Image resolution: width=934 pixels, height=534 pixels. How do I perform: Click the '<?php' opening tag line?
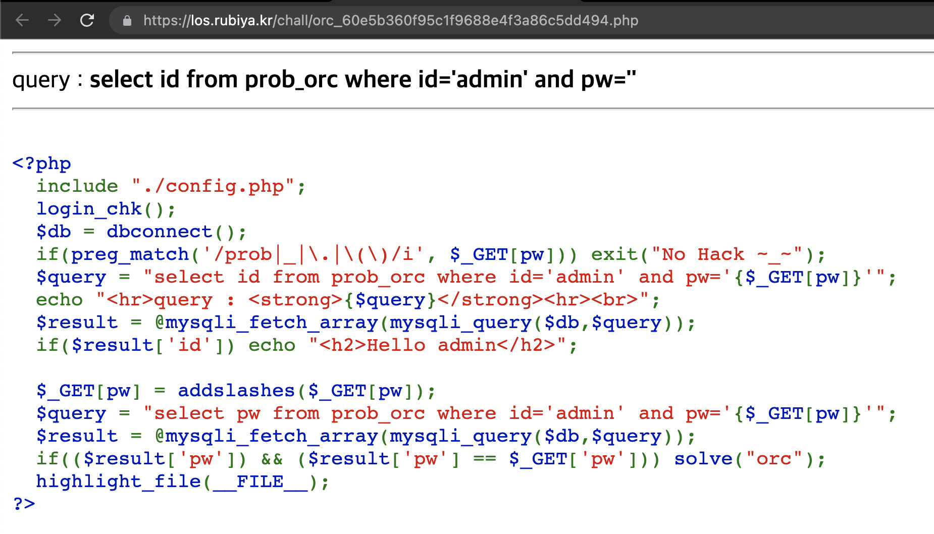click(x=41, y=164)
